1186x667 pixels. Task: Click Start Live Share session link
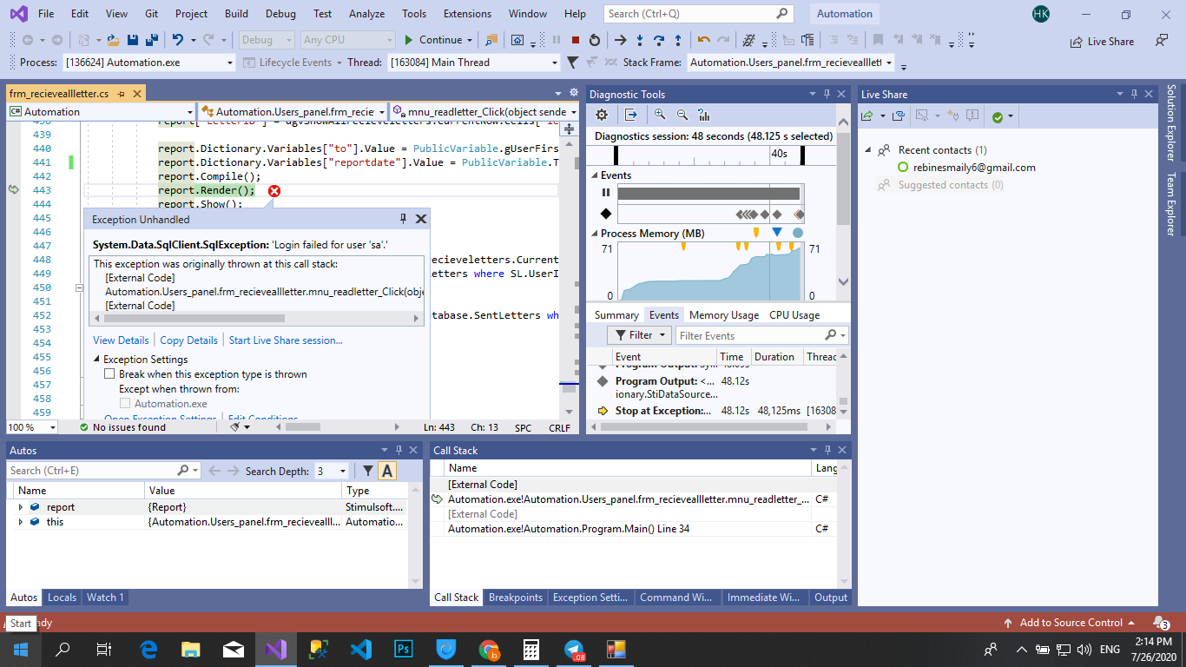click(x=286, y=340)
